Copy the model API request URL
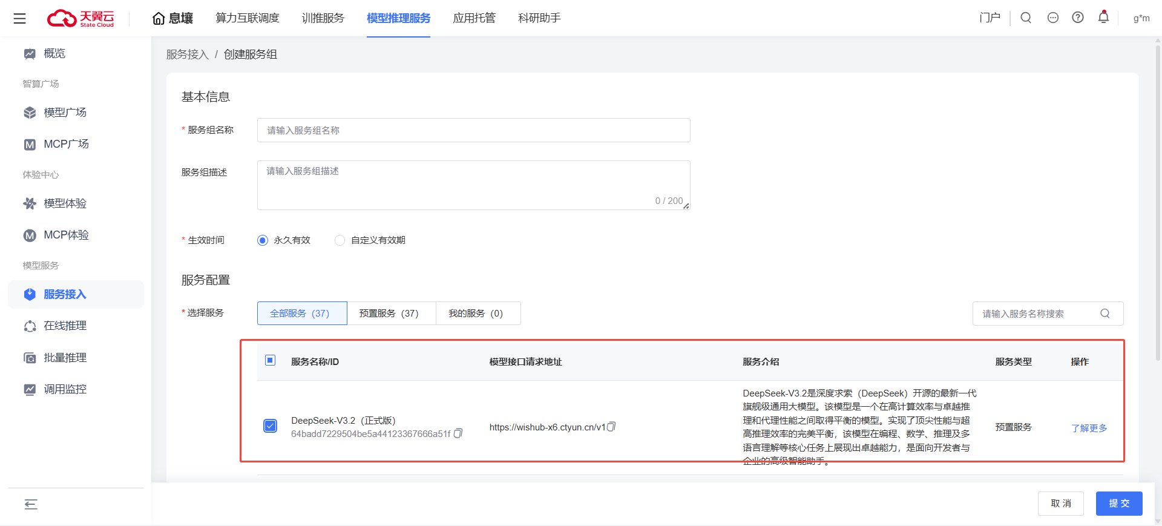Viewport: 1162px width, 526px height. coord(611,427)
